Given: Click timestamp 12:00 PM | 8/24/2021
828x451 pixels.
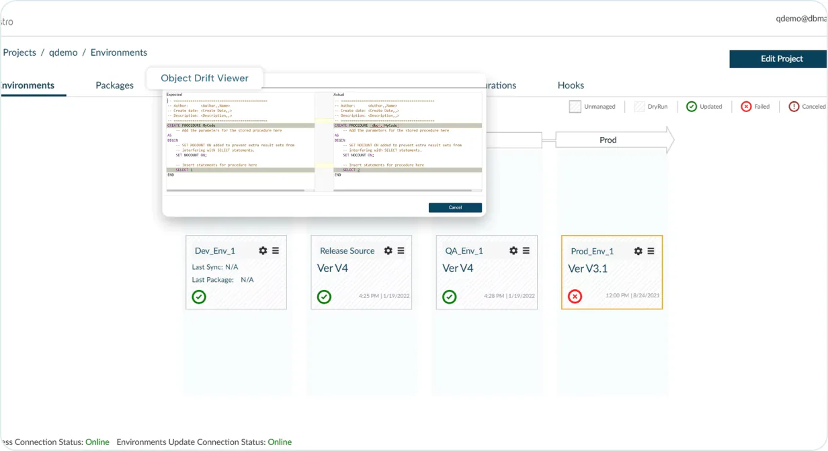Looking at the screenshot, I should (632, 295).
